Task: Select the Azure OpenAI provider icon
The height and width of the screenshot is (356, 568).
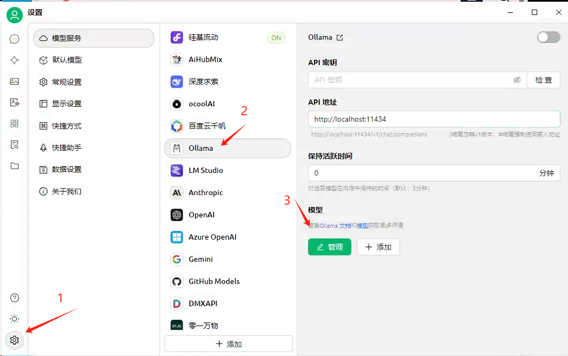Action: pyautogui.click(x=177, y=237)
